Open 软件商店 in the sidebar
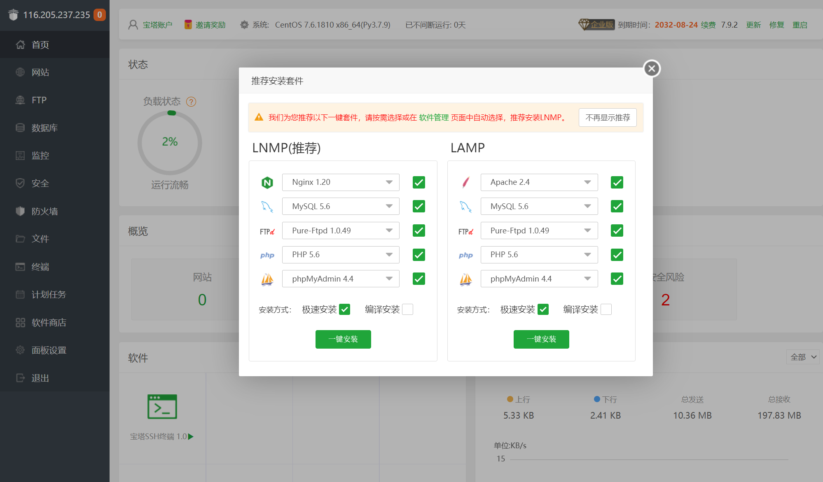 [x=49, y=323]
